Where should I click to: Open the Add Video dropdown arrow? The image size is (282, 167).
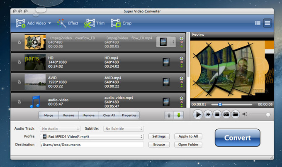click(50, 23)
